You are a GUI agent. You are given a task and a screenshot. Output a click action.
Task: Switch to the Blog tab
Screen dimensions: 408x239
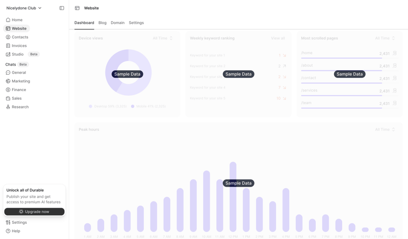tap(103, 23)
